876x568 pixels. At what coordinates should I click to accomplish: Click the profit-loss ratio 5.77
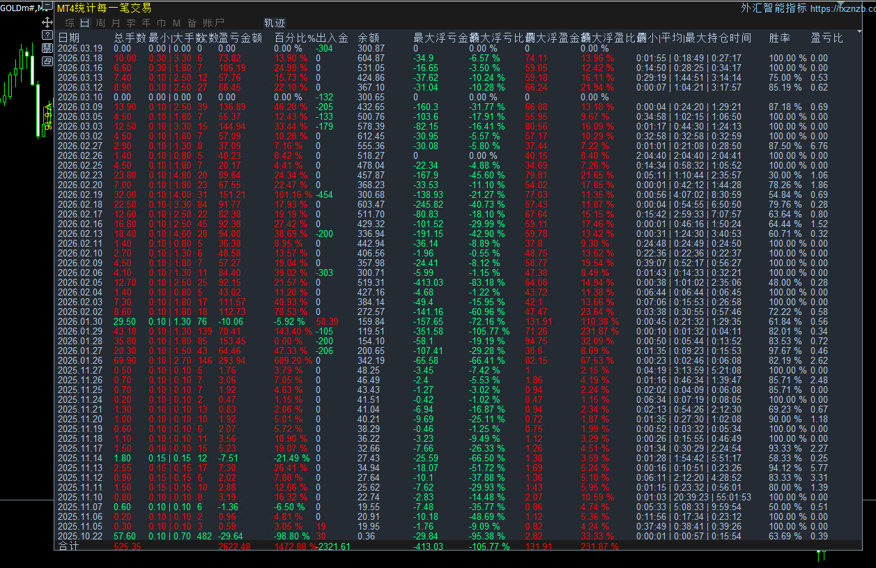tap(820, 468)
